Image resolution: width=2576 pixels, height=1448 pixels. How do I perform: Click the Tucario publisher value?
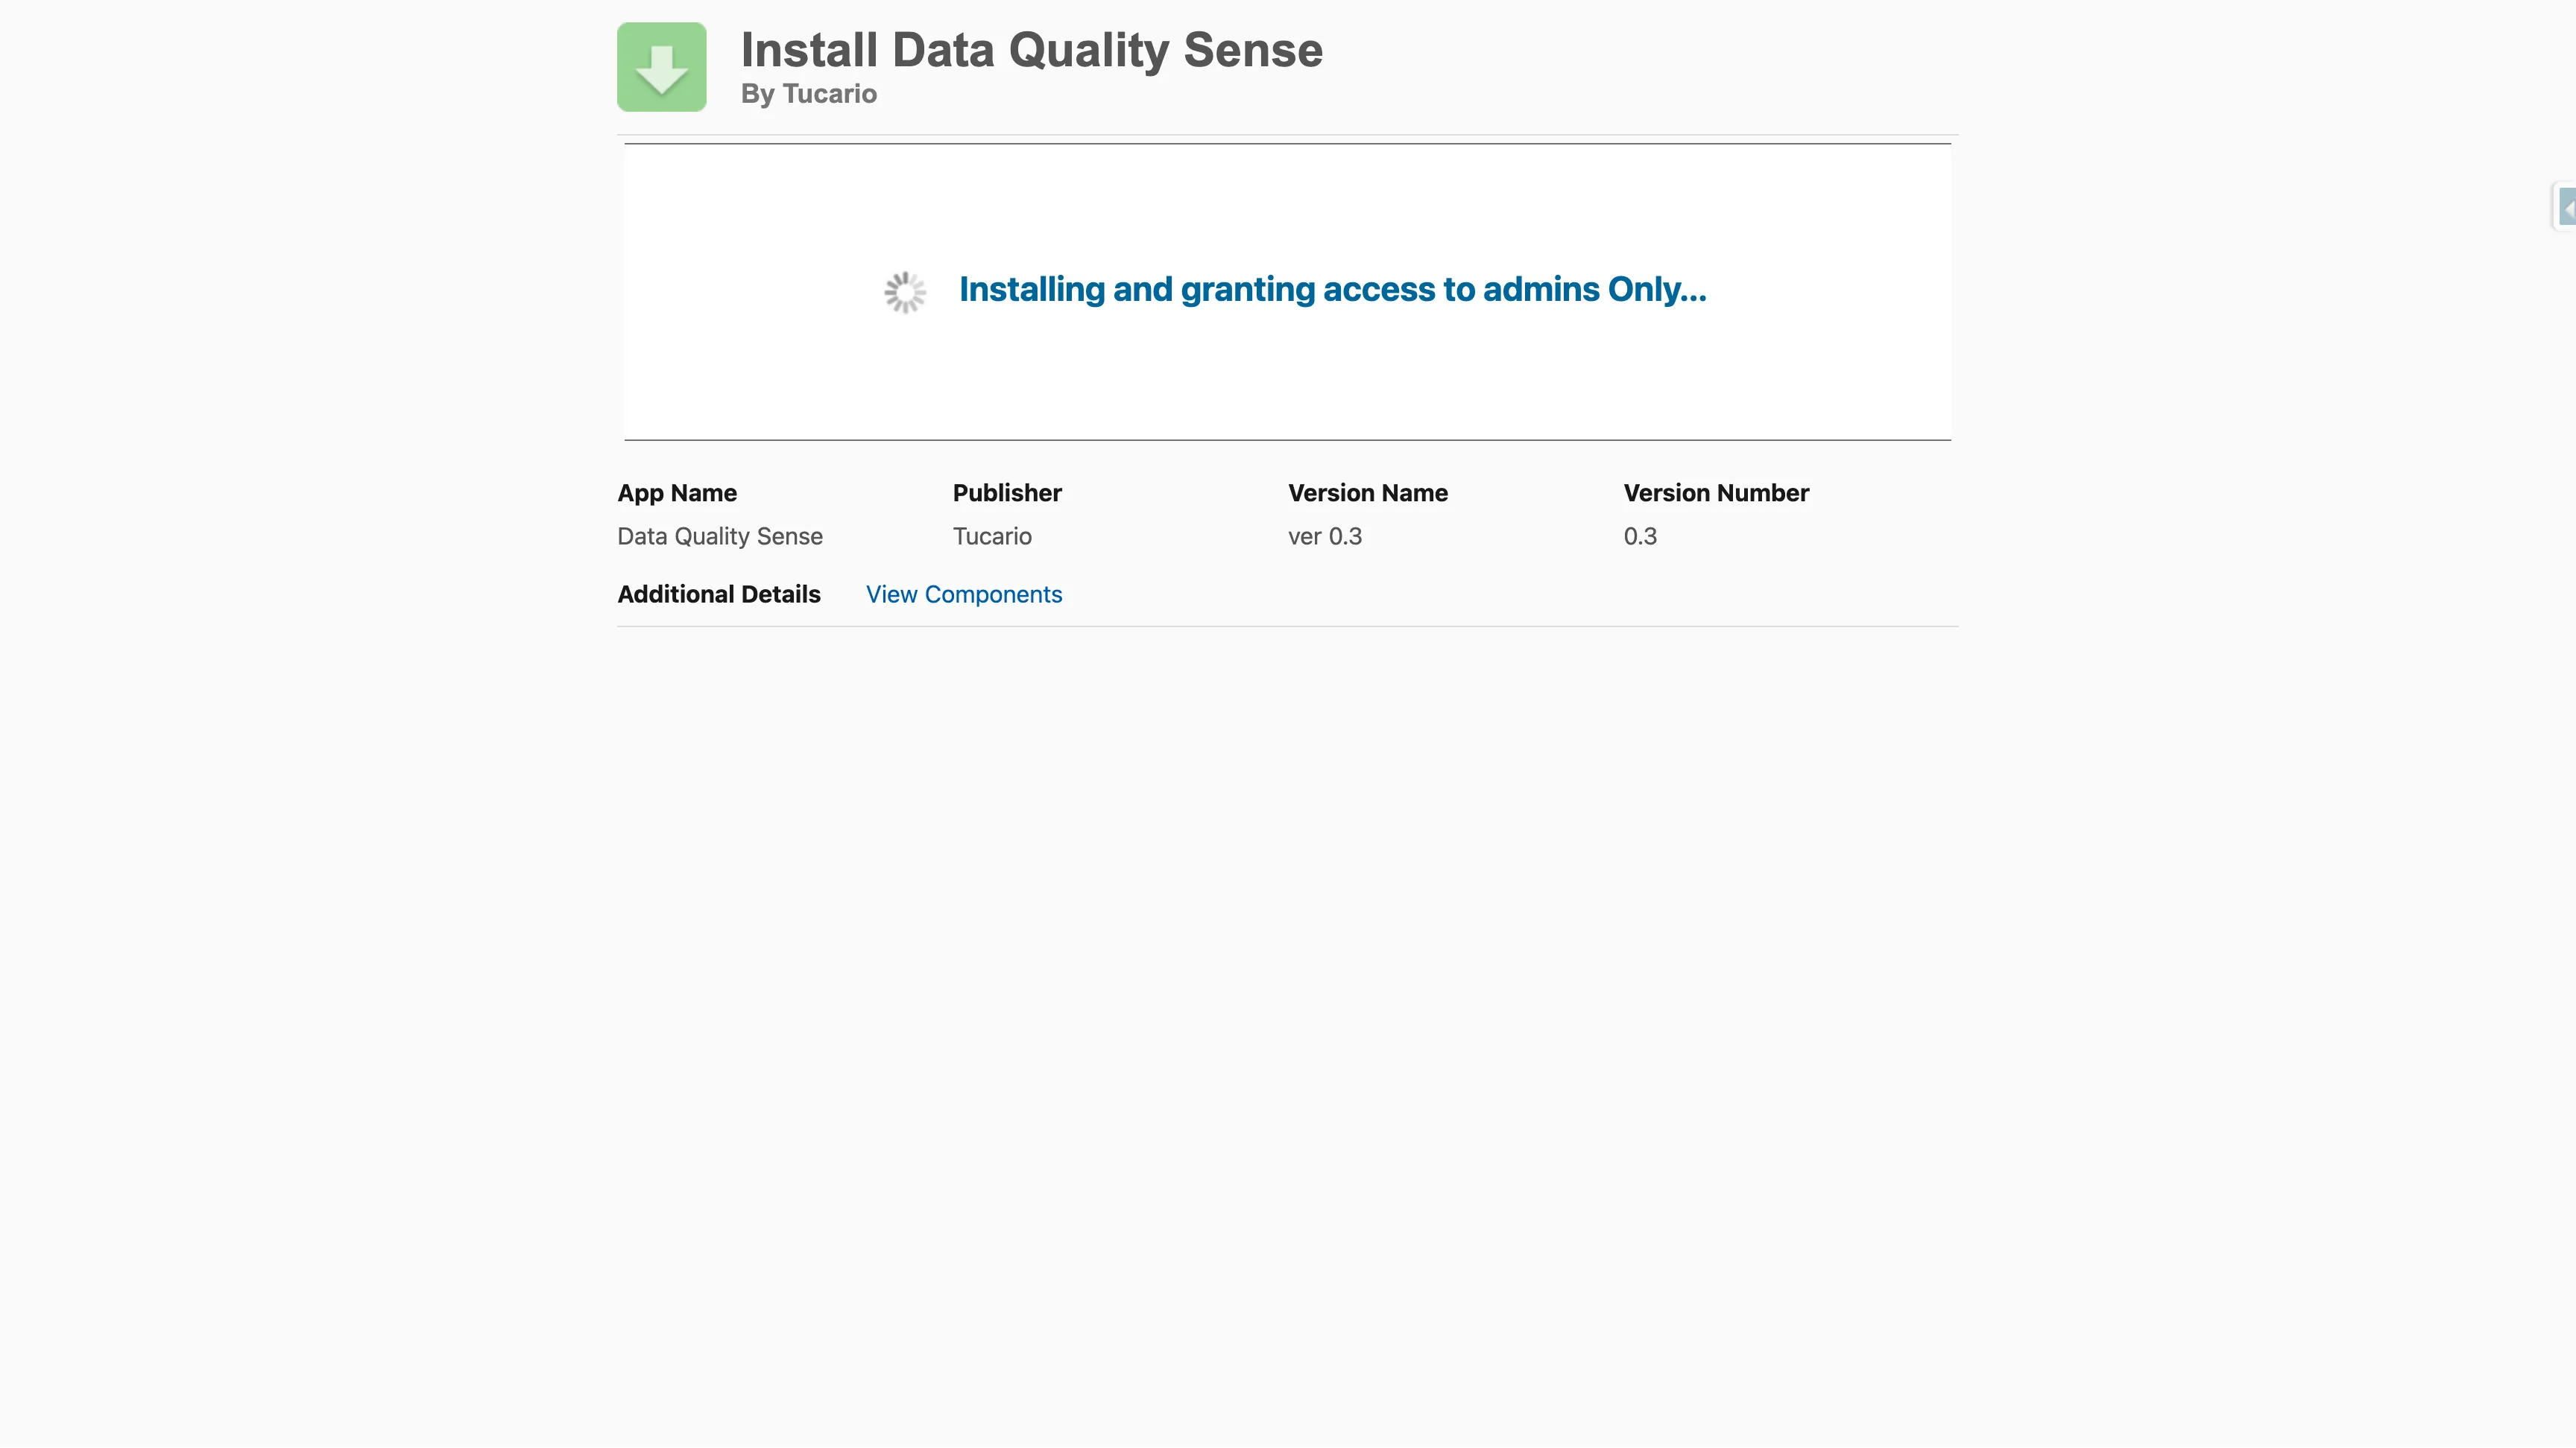[x=991, y=536]
